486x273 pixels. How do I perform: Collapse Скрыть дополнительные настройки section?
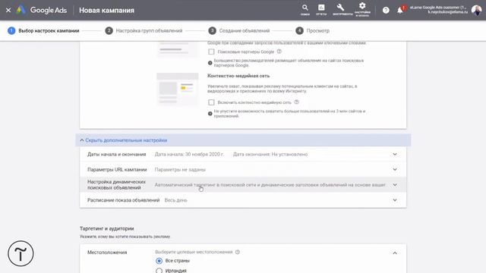[243, 140]
